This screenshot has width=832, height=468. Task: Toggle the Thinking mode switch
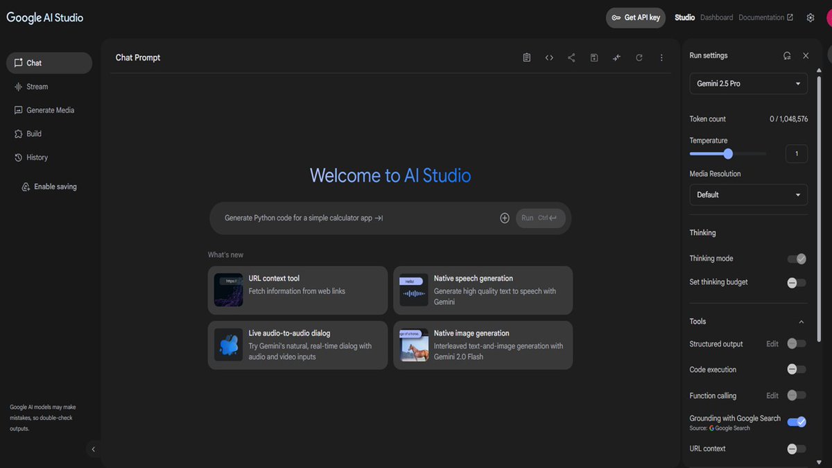coord(797,259)
